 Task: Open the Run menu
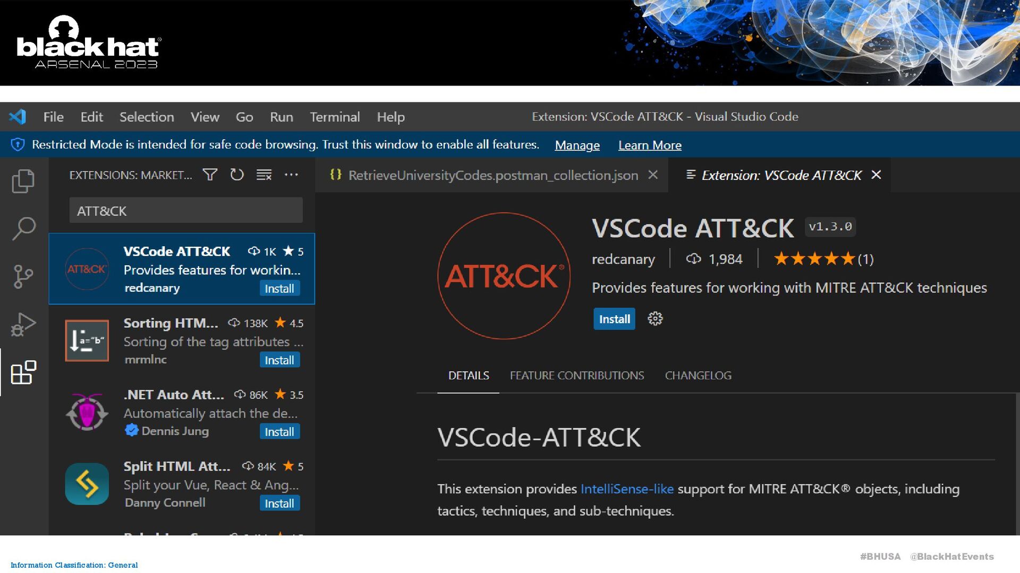point(282,117)
